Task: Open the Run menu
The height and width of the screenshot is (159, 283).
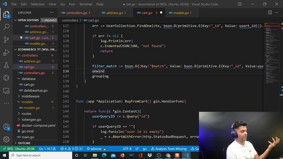Action: click(72, 4)
